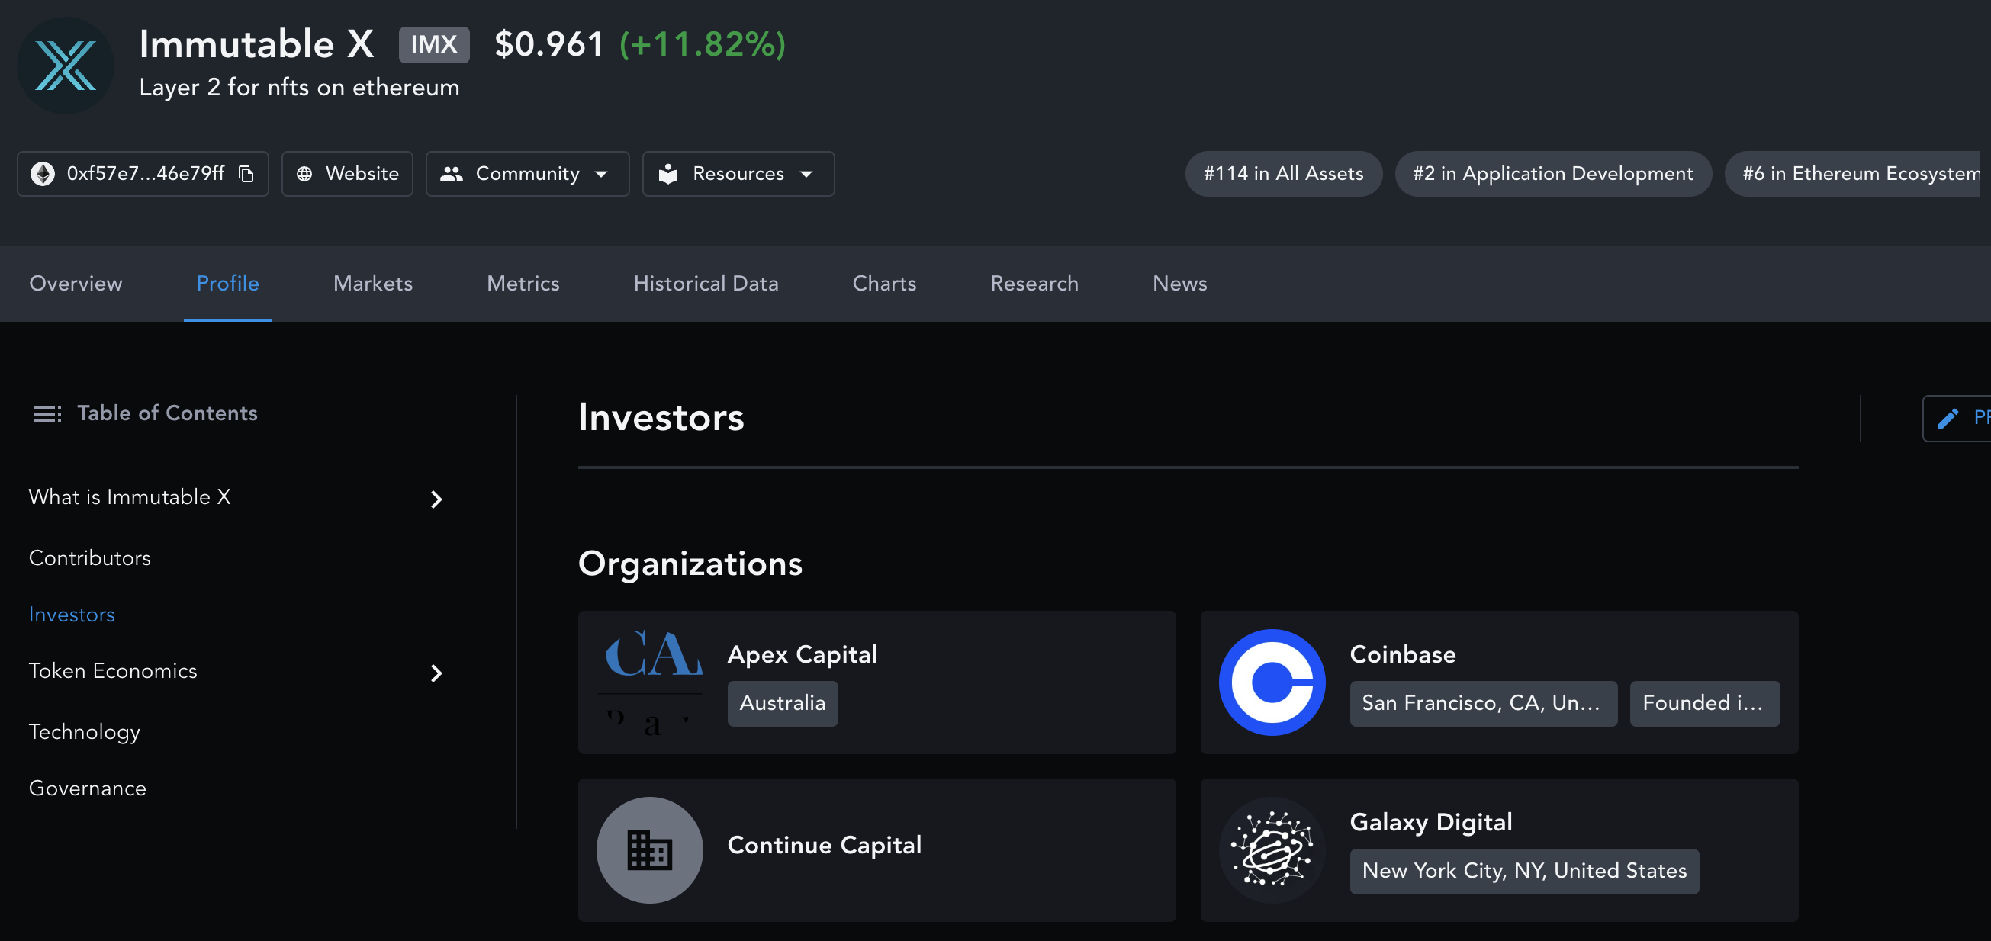Open the Continue Capital organization name
The width and height of the screenshot is (1991, 941).
pyautogui.click(x=825, y=845)
